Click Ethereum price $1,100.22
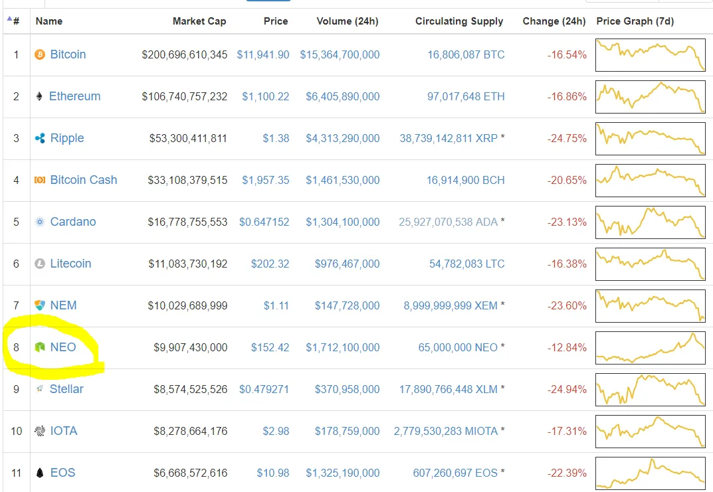Screen dimensions: 713x492 266,97
